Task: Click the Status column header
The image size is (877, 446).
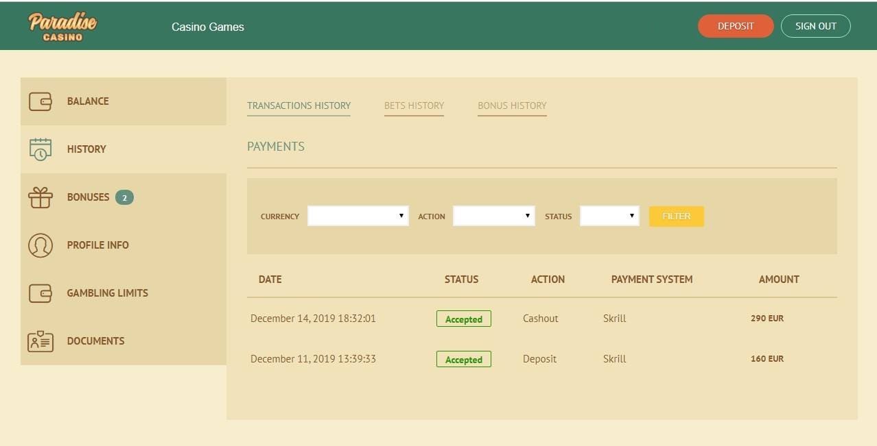Action: coord(462,280)
